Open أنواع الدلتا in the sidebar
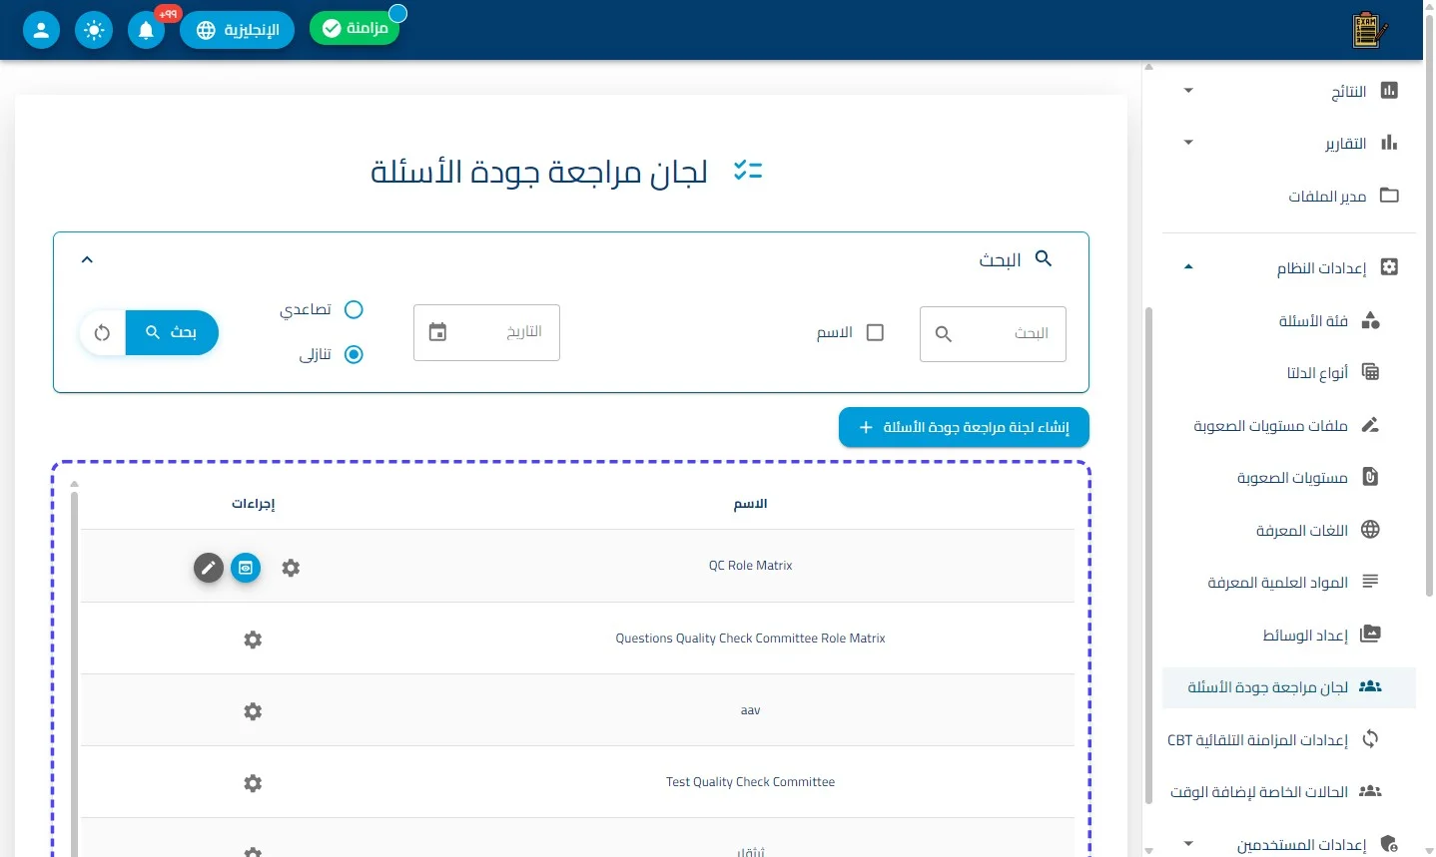 [1289, 372]
